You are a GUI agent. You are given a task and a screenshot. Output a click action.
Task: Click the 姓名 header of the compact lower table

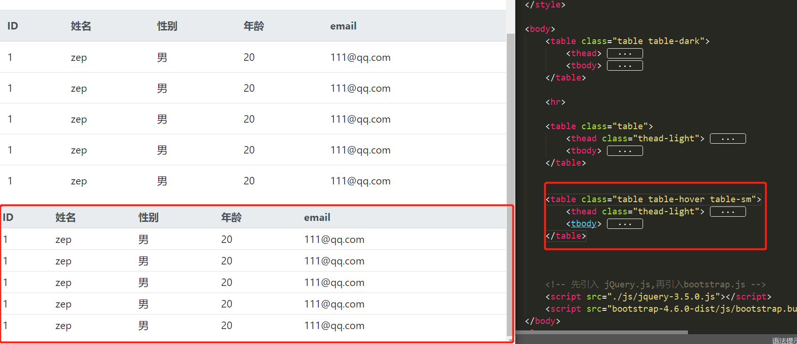(x=66, y=218)
